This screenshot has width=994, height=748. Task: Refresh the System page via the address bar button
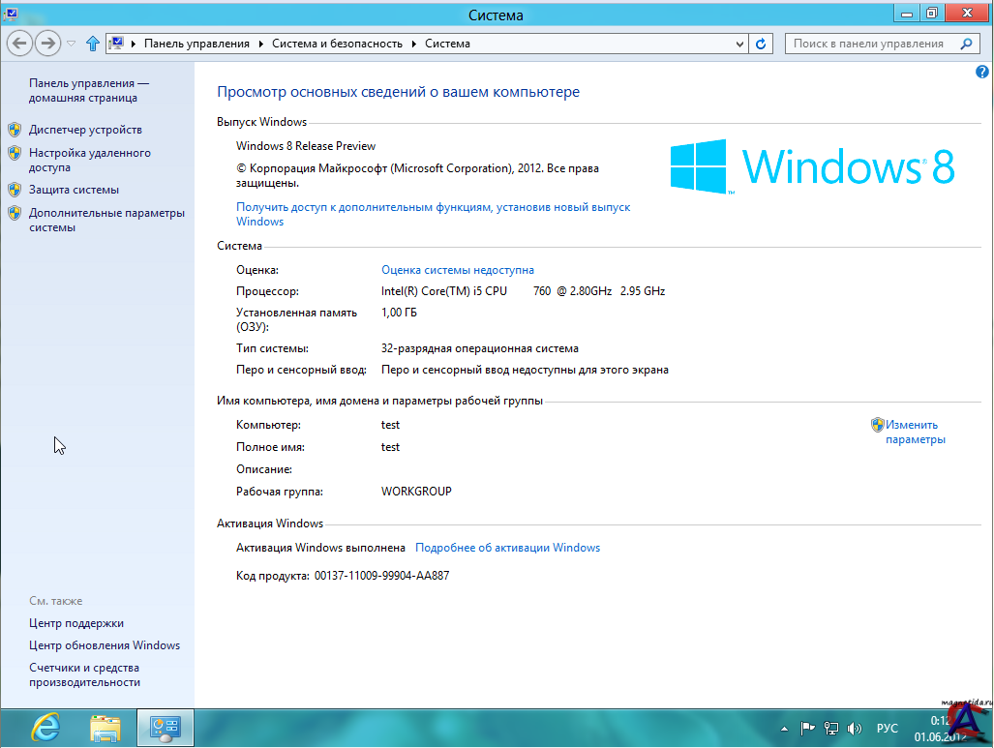click(x=761, y=44)
